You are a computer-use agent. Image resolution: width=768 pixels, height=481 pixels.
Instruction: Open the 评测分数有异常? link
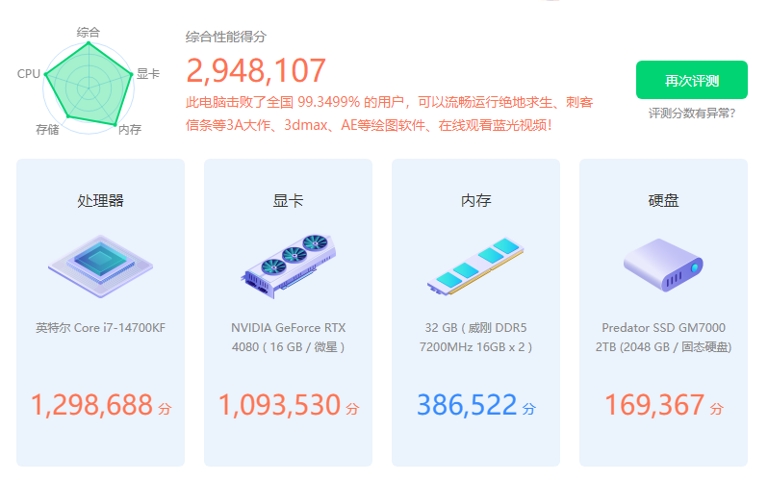(692, 114)
